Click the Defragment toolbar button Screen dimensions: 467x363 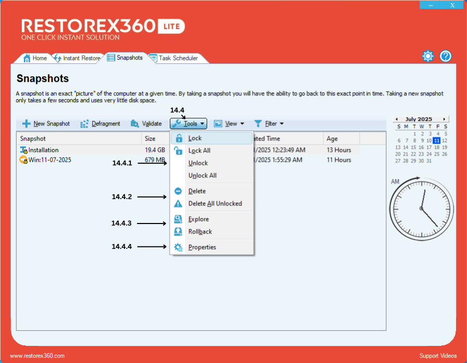[100, 124]
